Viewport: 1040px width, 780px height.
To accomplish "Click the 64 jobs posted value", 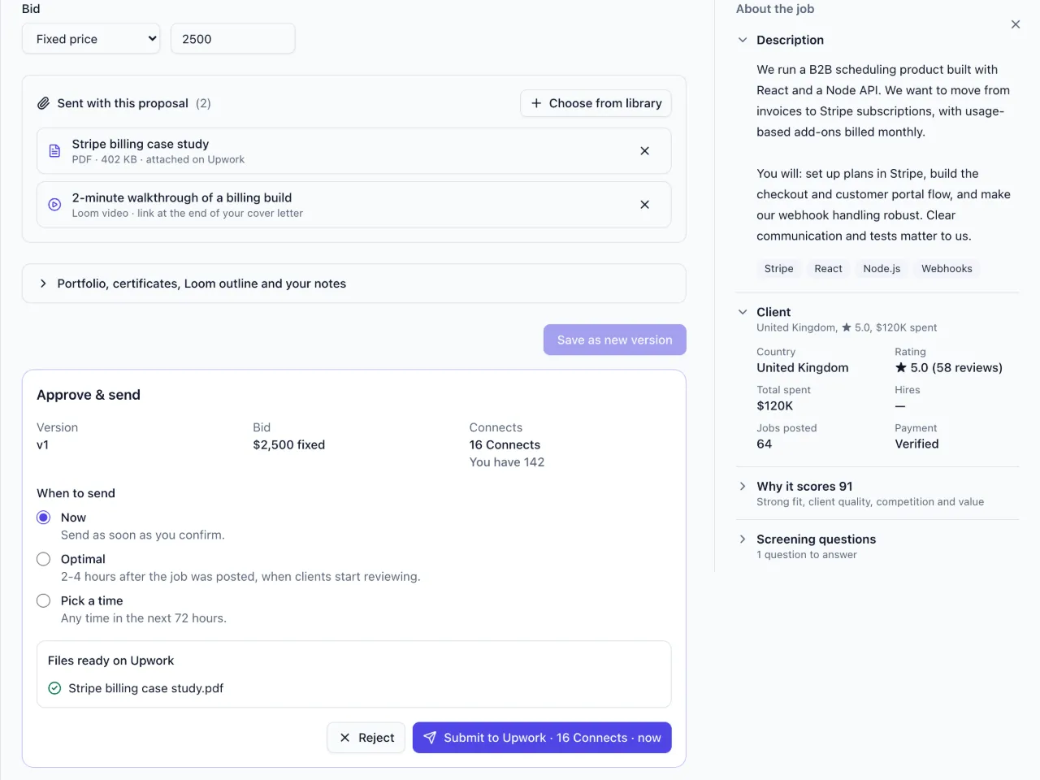I will click(765, 444).
